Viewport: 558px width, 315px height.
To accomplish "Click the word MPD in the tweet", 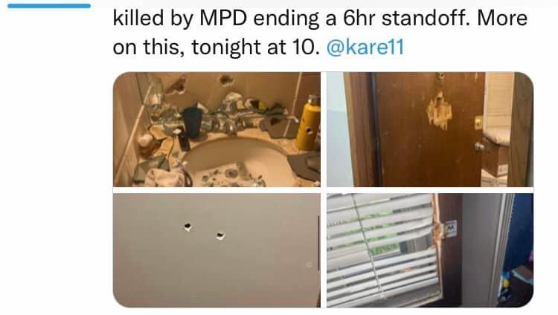I will pyautogui.click(x=223, y=18).
